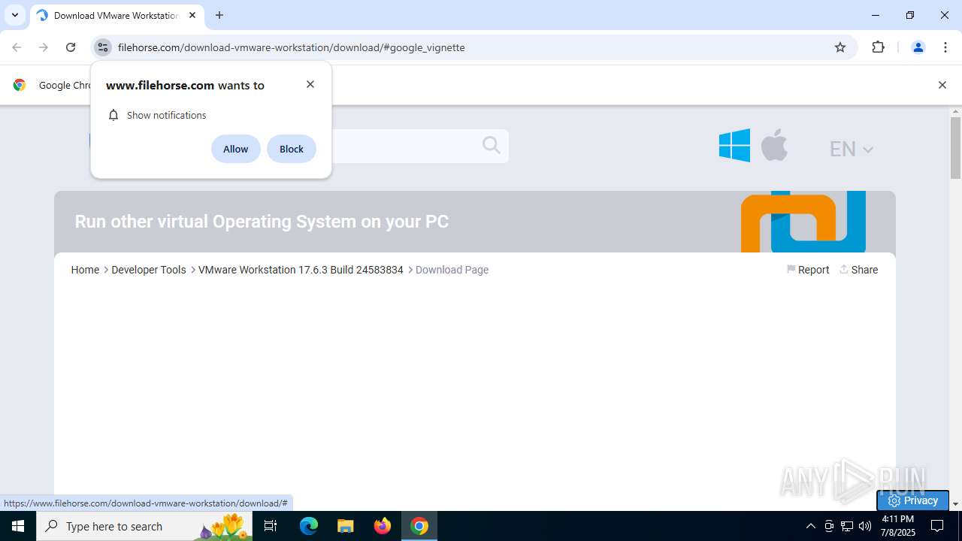The image size is (962, 541).
Task: Bookmark this page with the star
Action: pyautogui.click(x=840, y=47)
